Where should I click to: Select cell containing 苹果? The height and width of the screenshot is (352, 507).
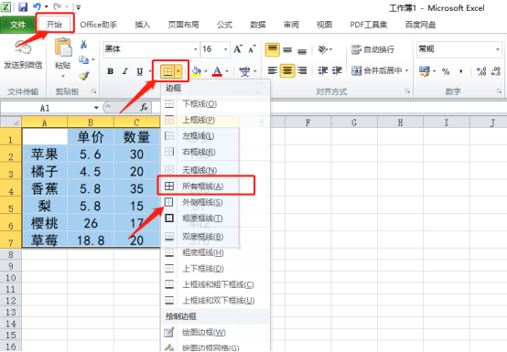click(x=45, y=154)
